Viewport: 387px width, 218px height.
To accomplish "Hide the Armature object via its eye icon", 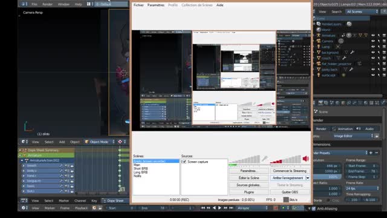I will click(373, 36).
